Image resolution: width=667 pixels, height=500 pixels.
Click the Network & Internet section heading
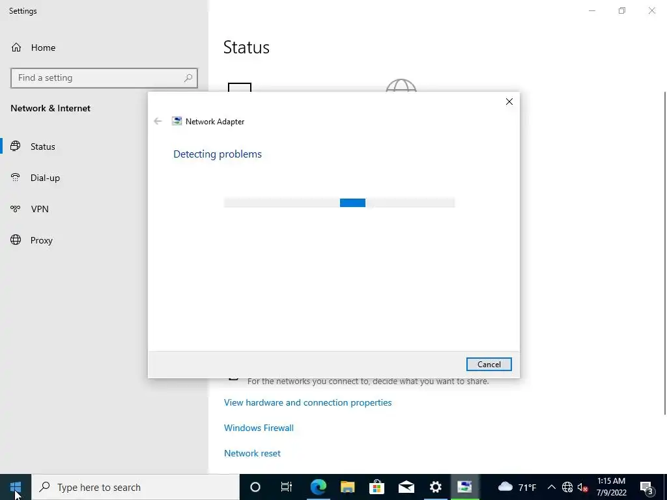tap(51, 108)
